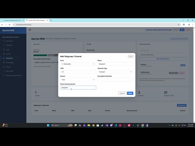Open a new browser tab with plus
Viewport: 195px width, 146px height.
pos(51,20)
